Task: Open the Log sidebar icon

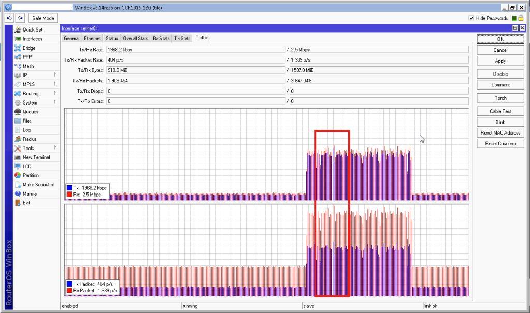Action: (18, 130)
